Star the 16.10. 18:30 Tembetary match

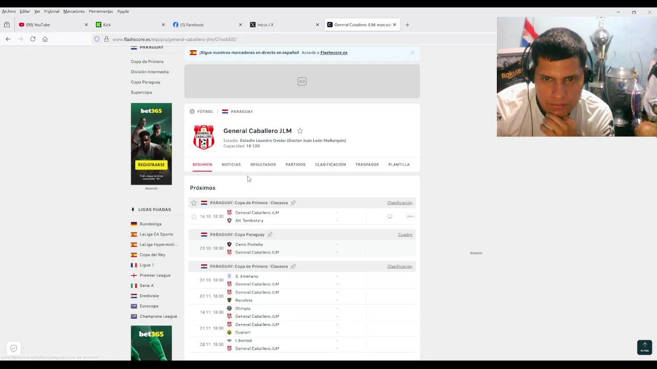click(x=194, y=216)
